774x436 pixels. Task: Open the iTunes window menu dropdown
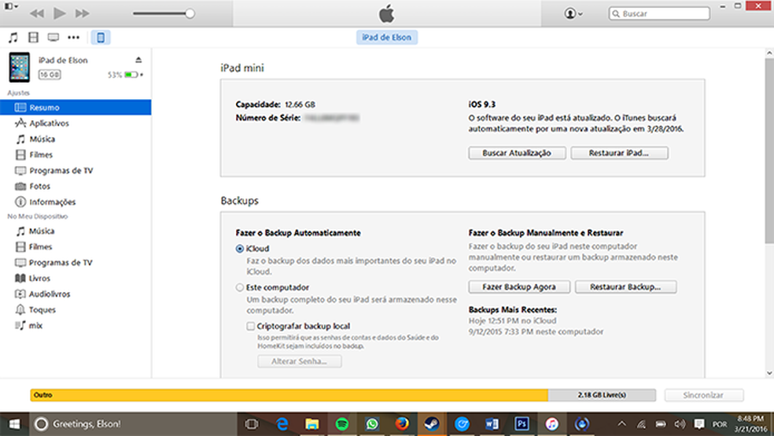click(x=11, y=6)
